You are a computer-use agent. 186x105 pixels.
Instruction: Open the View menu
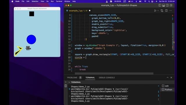(x=42, y=1)
